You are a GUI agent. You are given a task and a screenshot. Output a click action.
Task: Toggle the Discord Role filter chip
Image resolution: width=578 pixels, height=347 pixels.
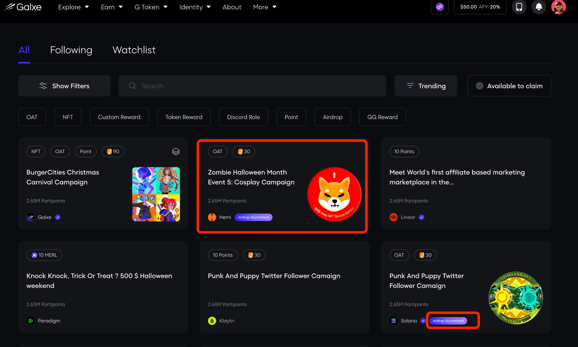[244, 117]
